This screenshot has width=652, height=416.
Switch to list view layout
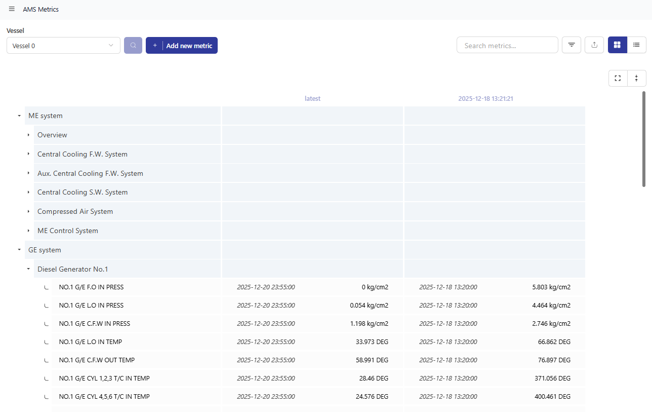pos(636,45)
